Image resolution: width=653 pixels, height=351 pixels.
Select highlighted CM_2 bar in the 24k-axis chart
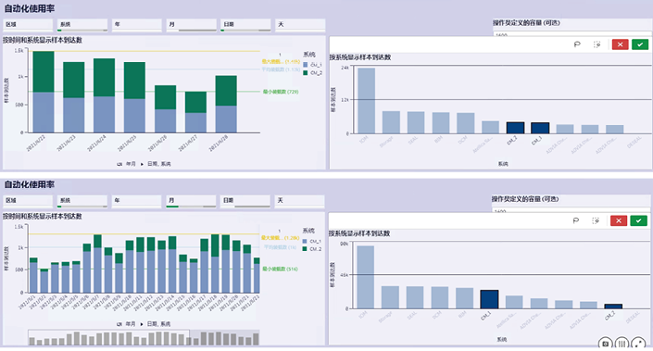click(x=515, y=128)
